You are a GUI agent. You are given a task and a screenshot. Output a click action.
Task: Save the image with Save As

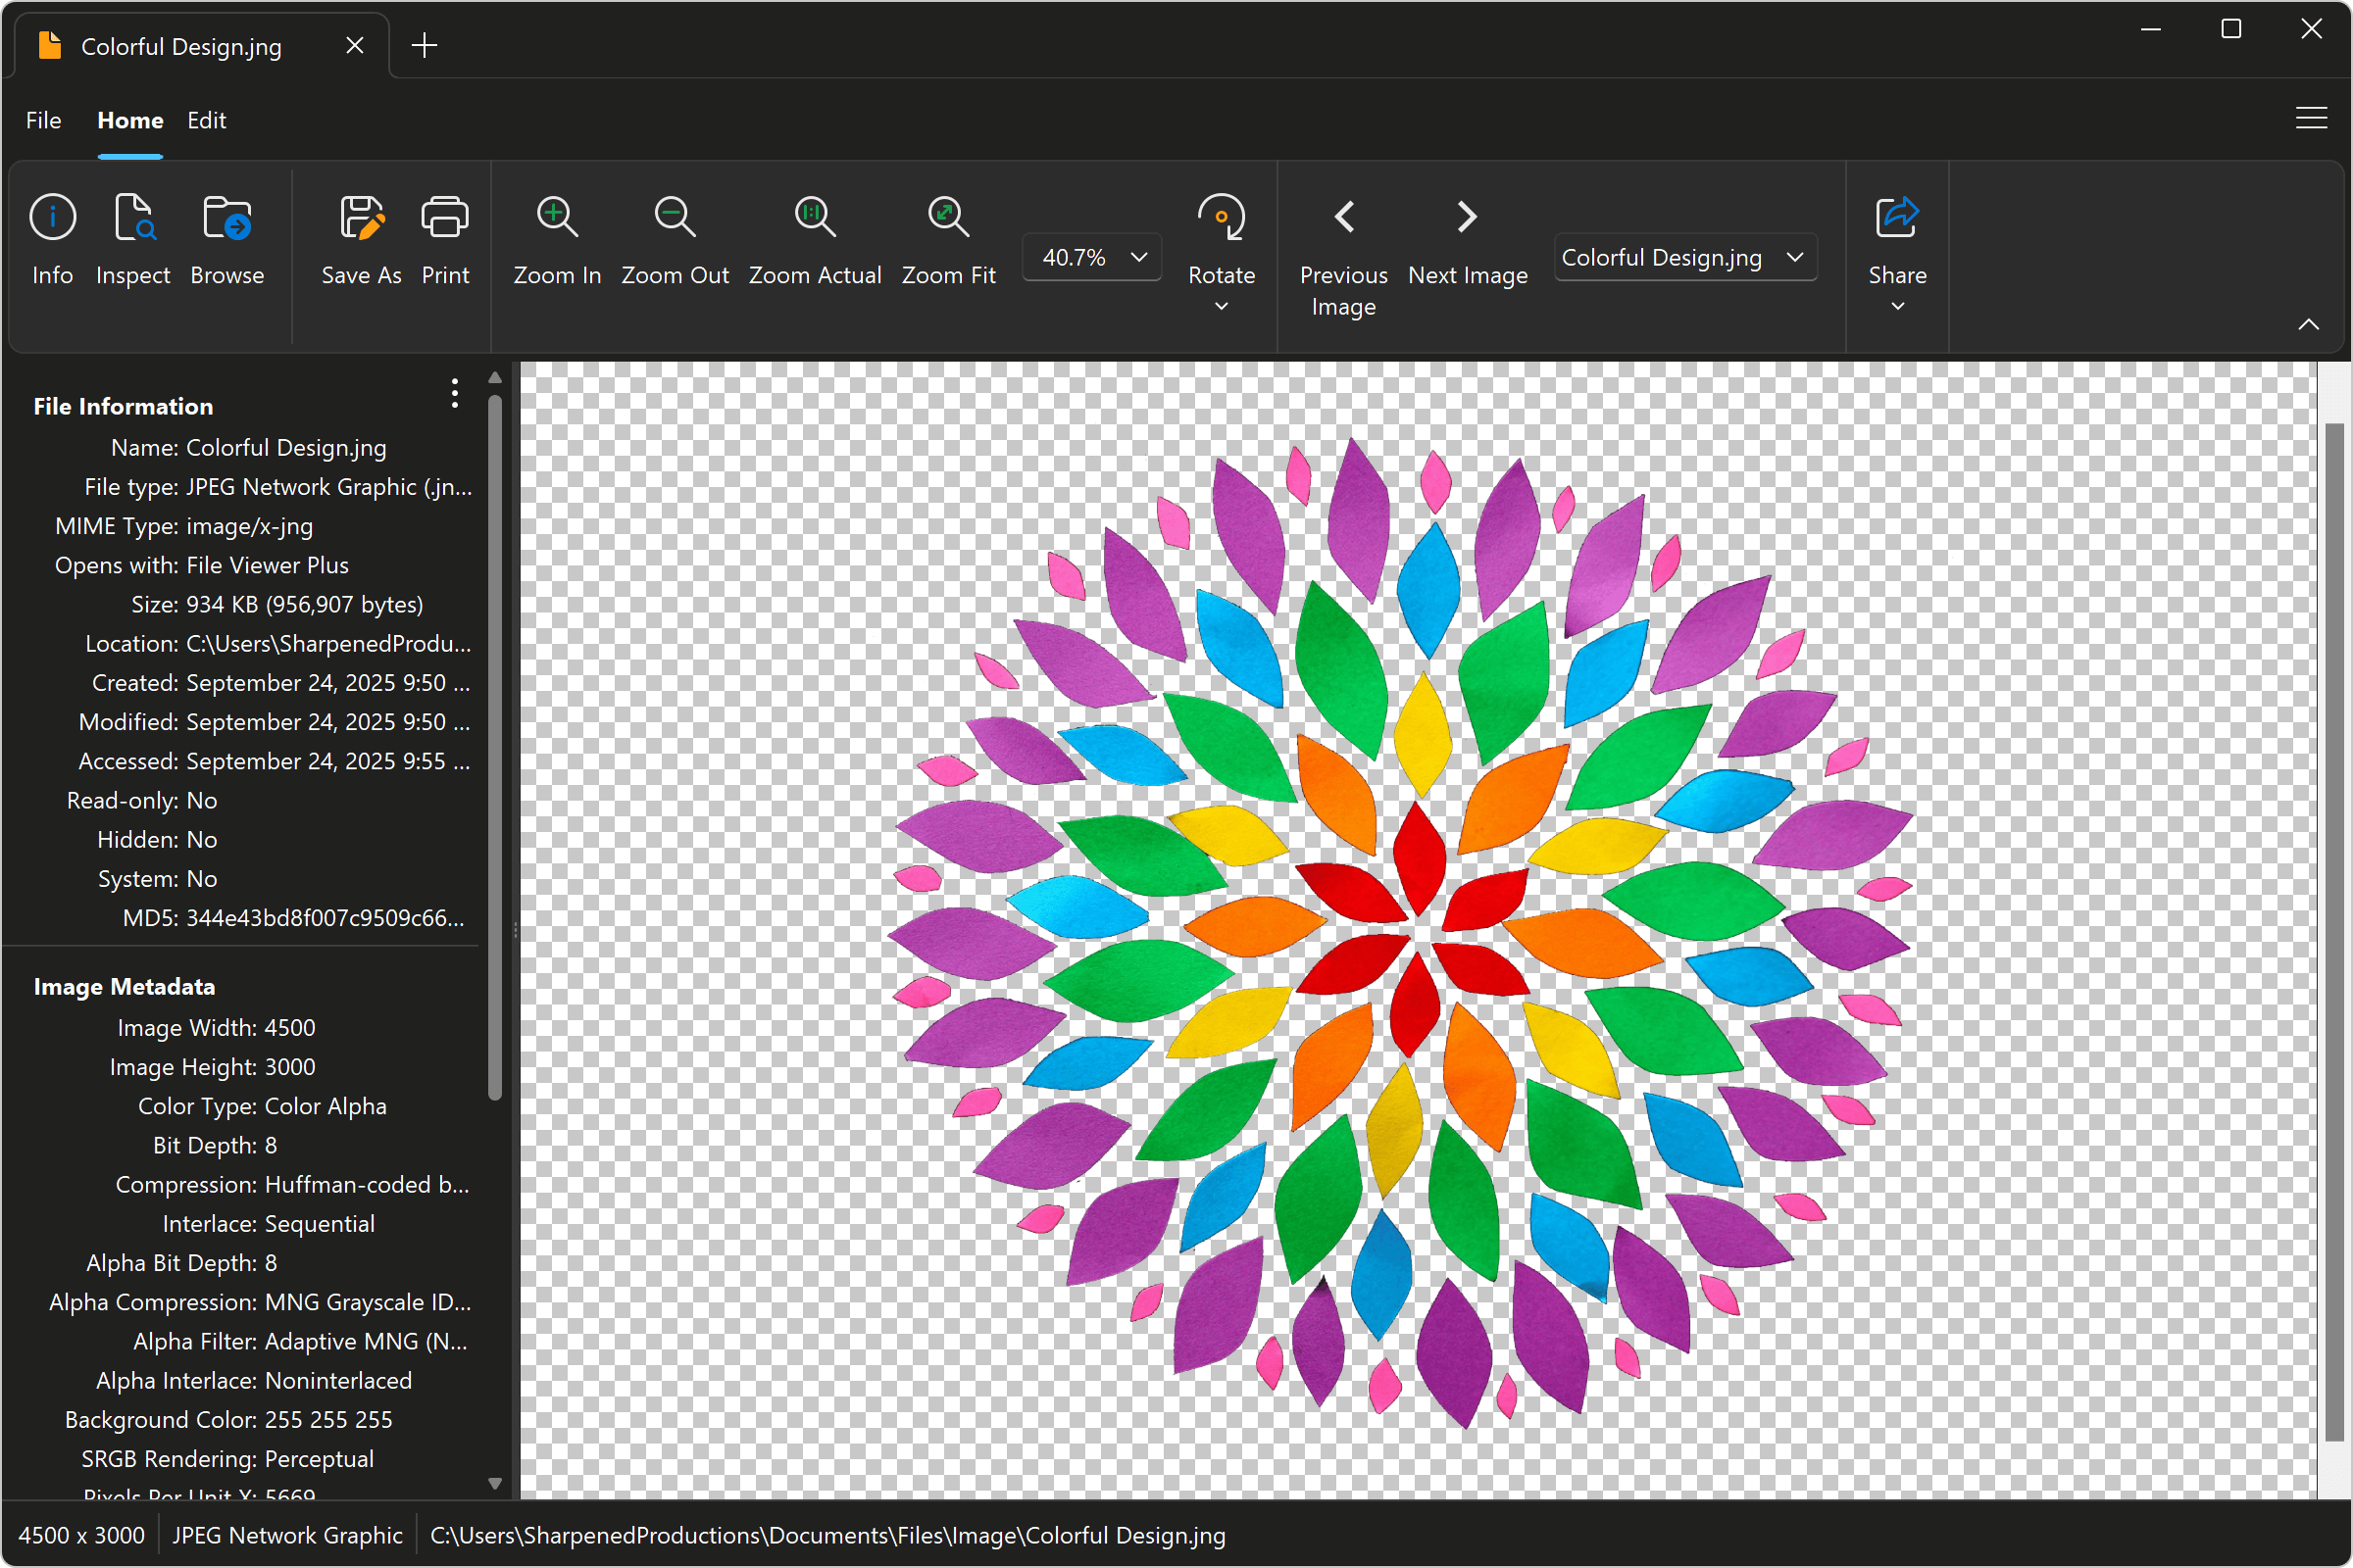[360, 240]
